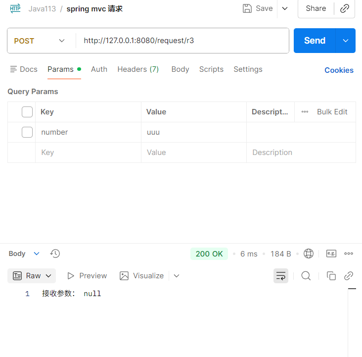Open the Java113 collection breadcrumb
362x357 pixels.
(x=42, y=9)
